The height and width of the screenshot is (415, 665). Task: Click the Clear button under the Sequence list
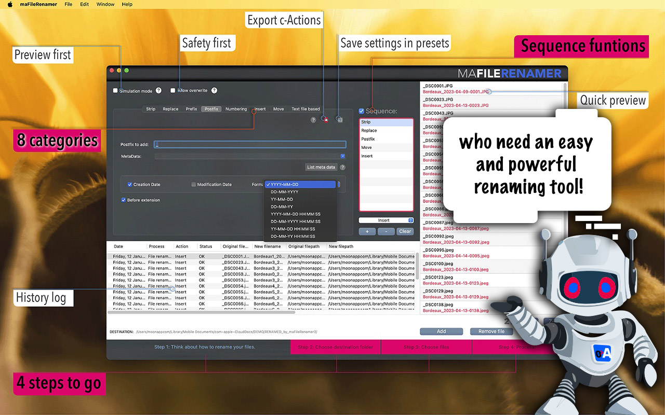pyautogui.click(x=405, y=231)
